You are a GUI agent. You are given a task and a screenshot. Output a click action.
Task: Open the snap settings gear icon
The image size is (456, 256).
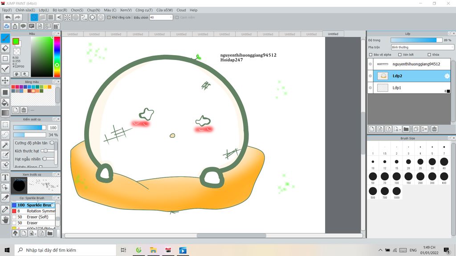pyautogui.click(x=101, y=17)
